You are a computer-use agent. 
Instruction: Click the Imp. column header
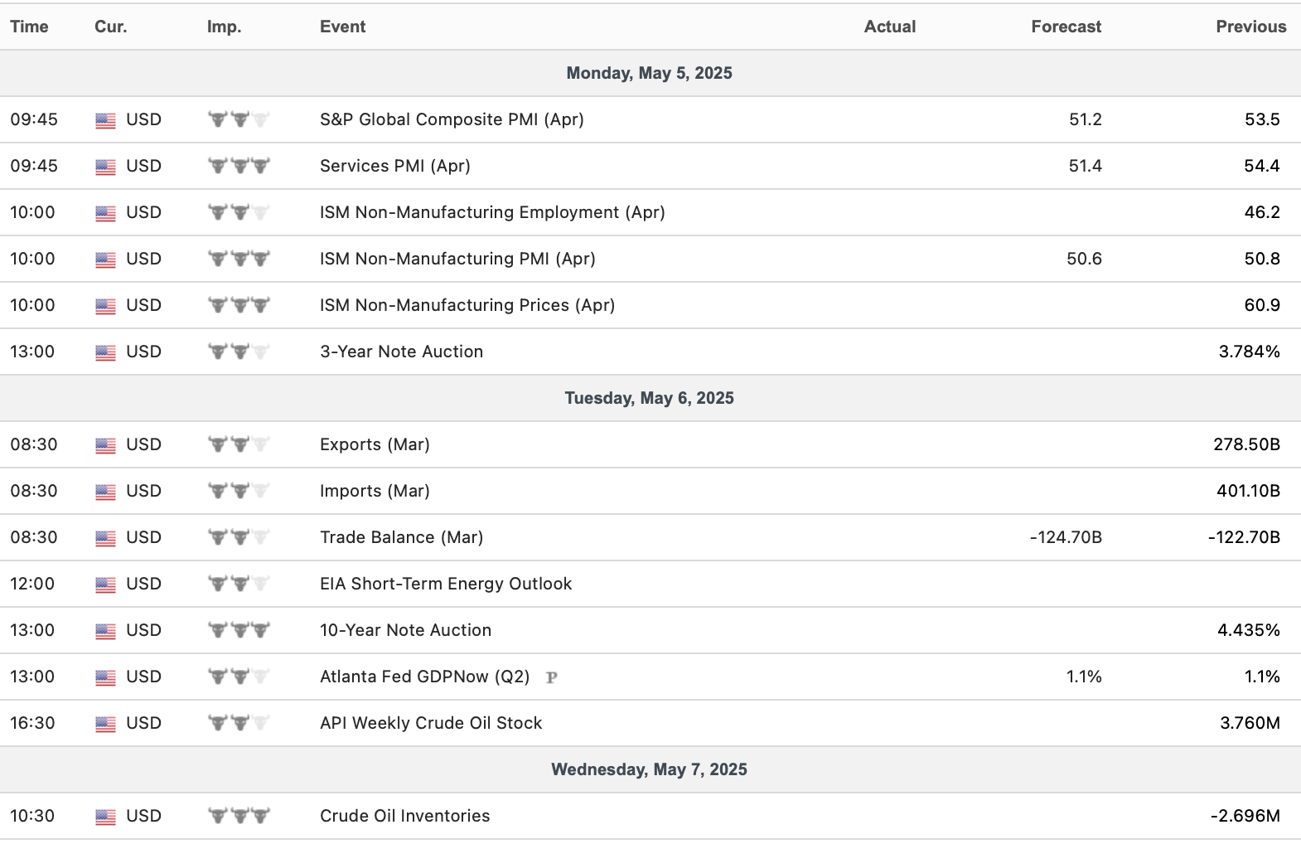pos(224,27)
